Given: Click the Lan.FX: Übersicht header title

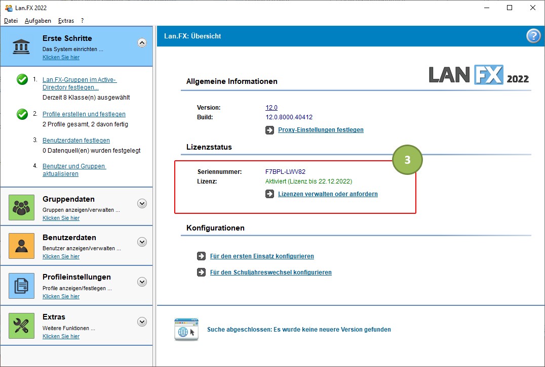Looking at the screenshot, I should click(x=192, y=36).
